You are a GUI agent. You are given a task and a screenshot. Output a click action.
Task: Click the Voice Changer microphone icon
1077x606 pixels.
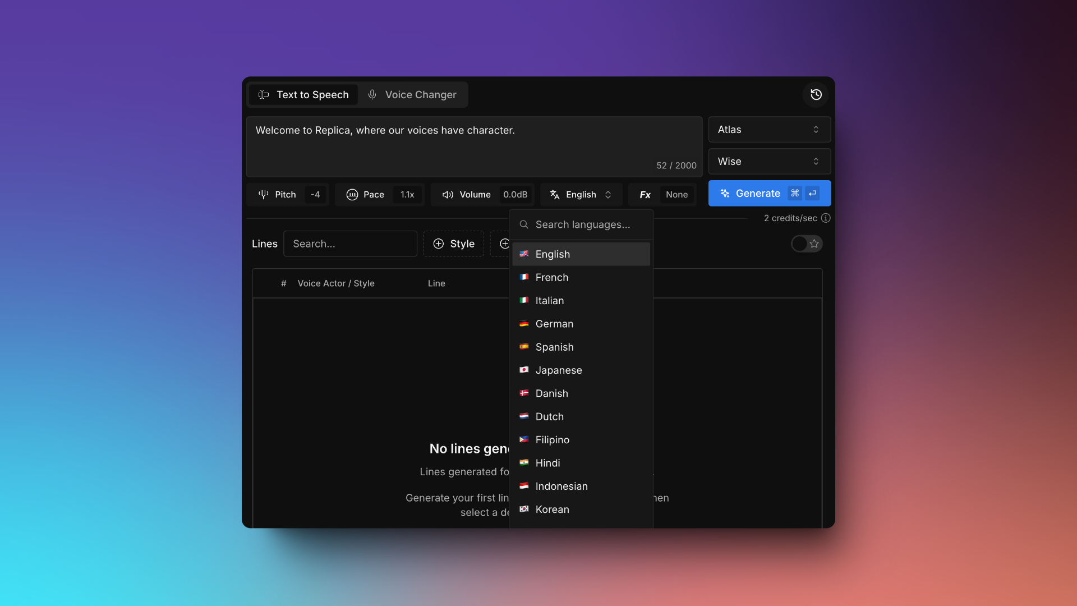tap(372, 95)
